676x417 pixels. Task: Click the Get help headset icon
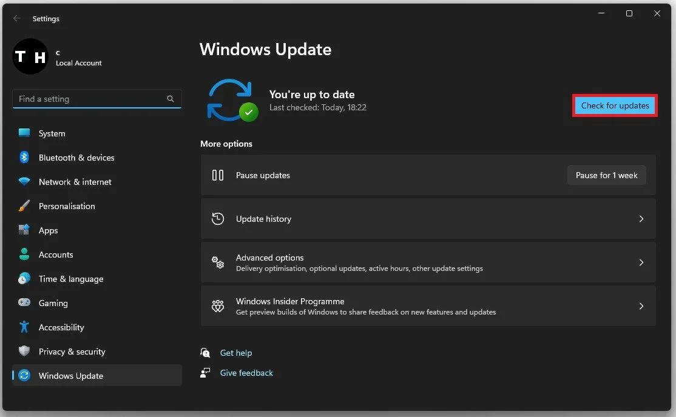click(205, 352)
